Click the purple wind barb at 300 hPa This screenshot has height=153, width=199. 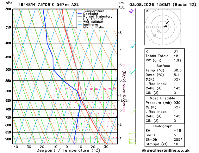tap(132, 11)
